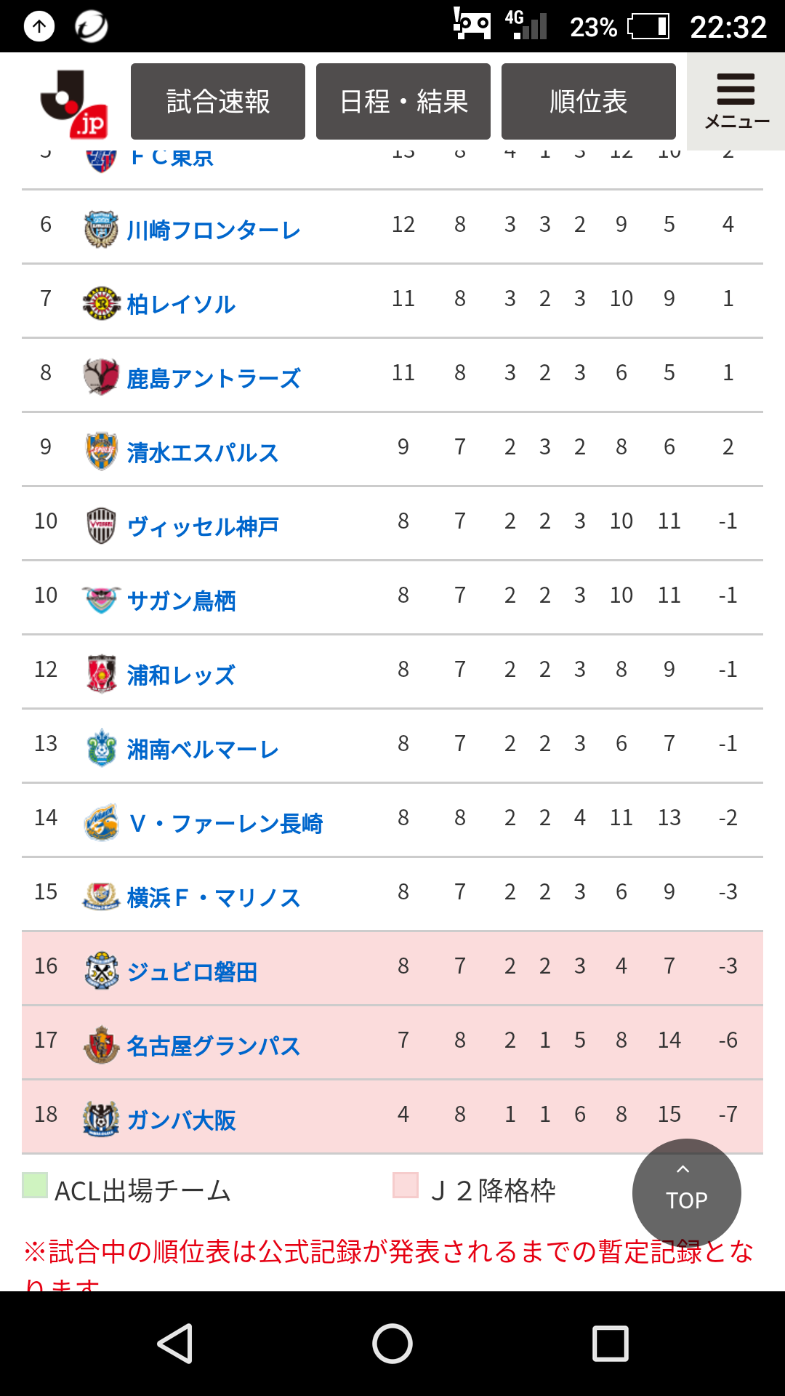Tap the Gamba Osaka team crest
This screenshot has height=1396, width=785.
(101, 1119)
